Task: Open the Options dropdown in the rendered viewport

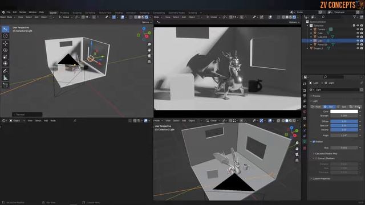Action: click(294, 22)
